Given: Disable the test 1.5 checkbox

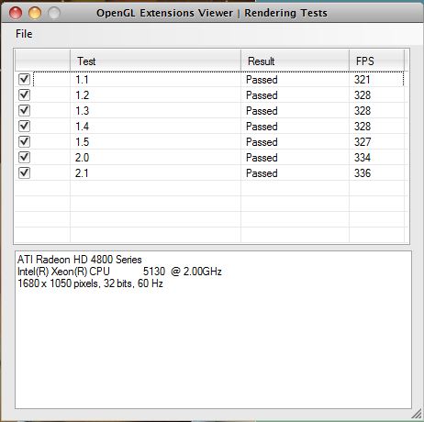Looking at the screenshot, I should point(25,142).
